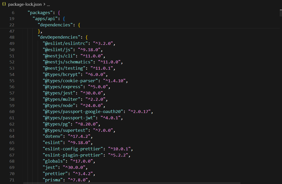
Task: Click line number 71 in the gutter
Action: tap(12, 180)
